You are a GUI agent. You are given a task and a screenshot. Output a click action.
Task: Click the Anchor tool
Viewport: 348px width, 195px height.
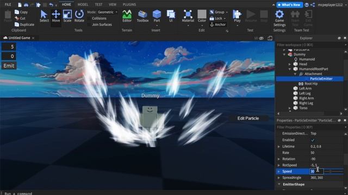pos(217,24)
